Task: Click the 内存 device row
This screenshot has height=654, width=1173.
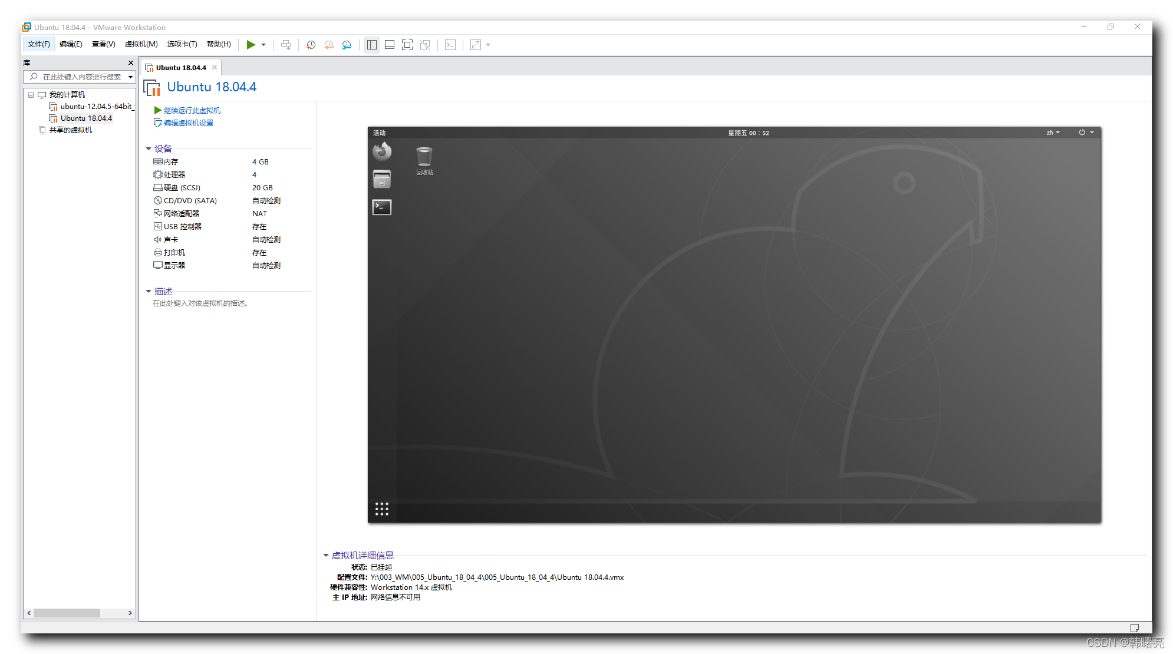Action: (x=231, y=162)
